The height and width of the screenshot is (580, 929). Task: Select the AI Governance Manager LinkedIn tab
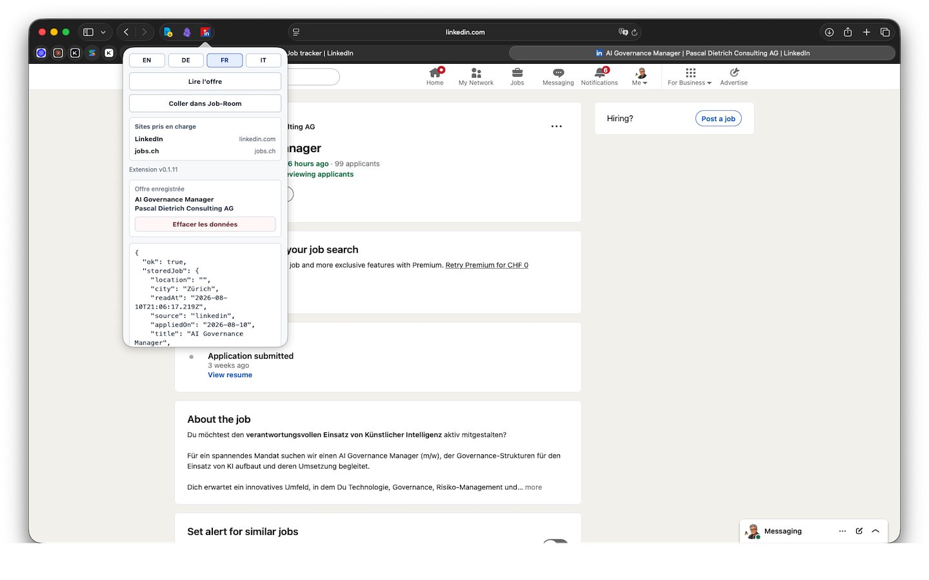[702, 53]
